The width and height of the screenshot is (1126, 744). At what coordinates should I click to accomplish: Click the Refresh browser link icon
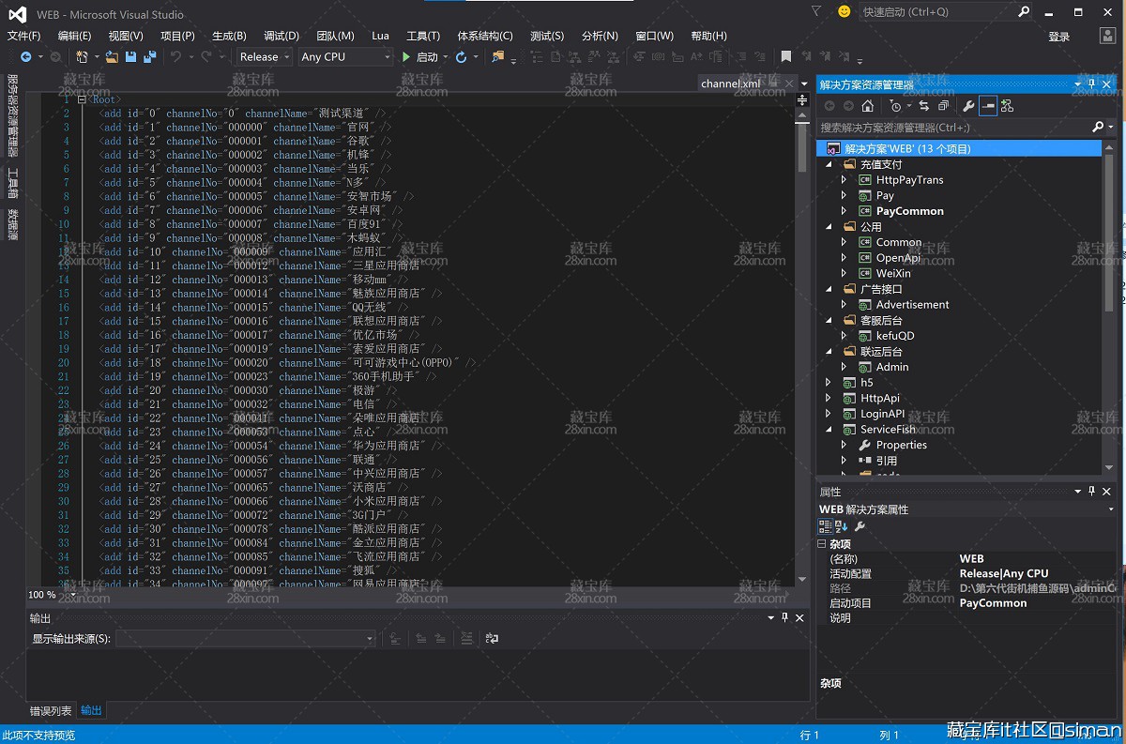coord(461,57)
